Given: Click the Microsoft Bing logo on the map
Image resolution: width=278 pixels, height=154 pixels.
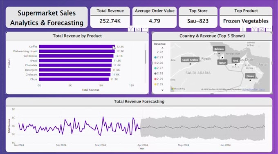Looking at the screenshot, I should [178, 89].
